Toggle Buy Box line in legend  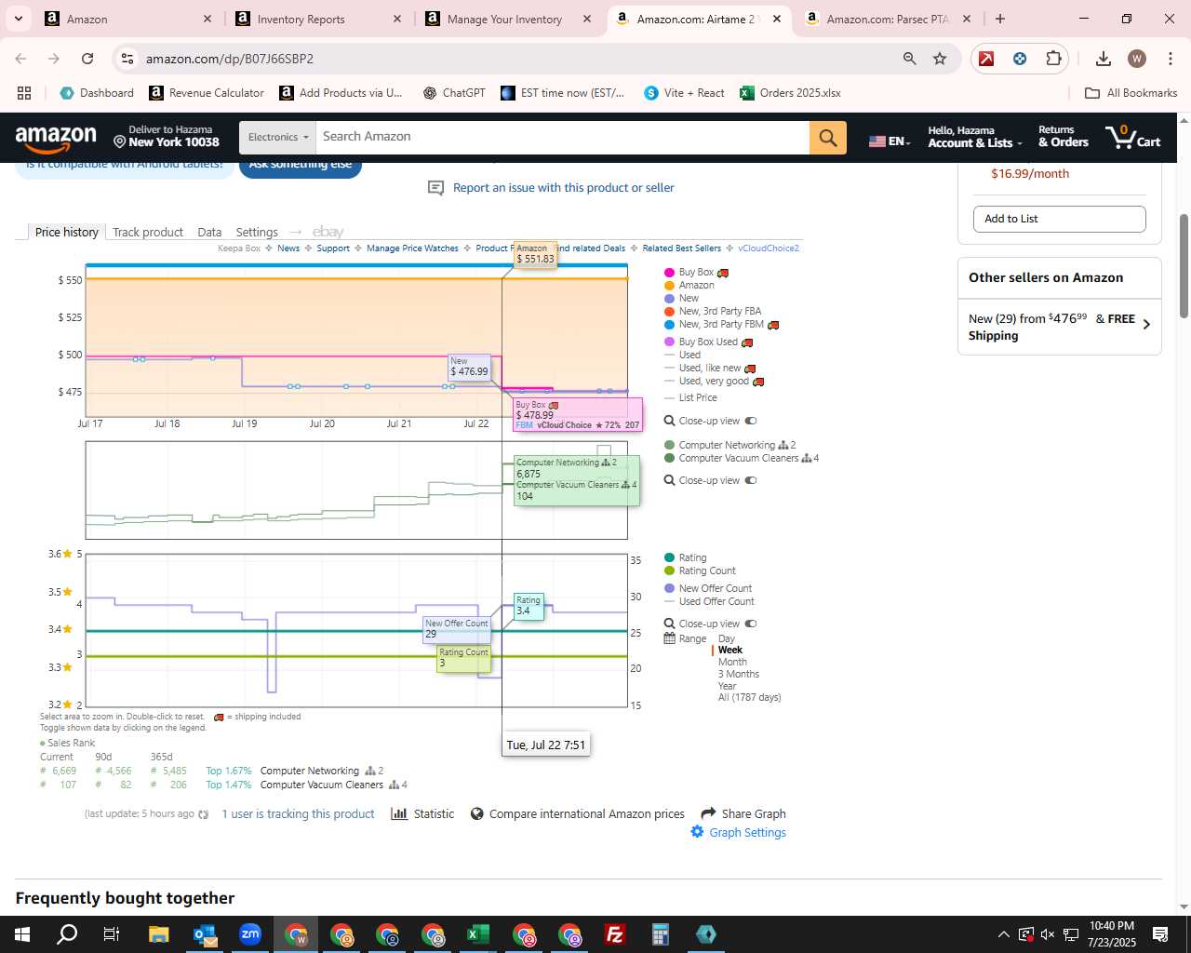pyautogui.click(x=696, y=273)
